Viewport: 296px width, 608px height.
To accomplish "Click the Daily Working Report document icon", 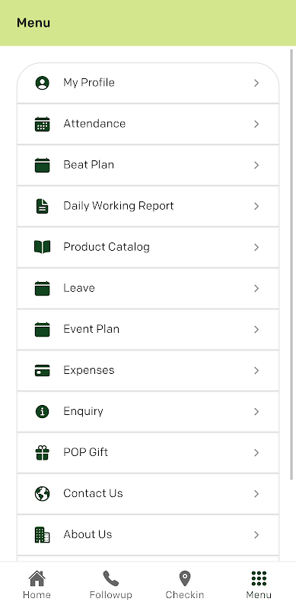I will [x=42, y=206].
